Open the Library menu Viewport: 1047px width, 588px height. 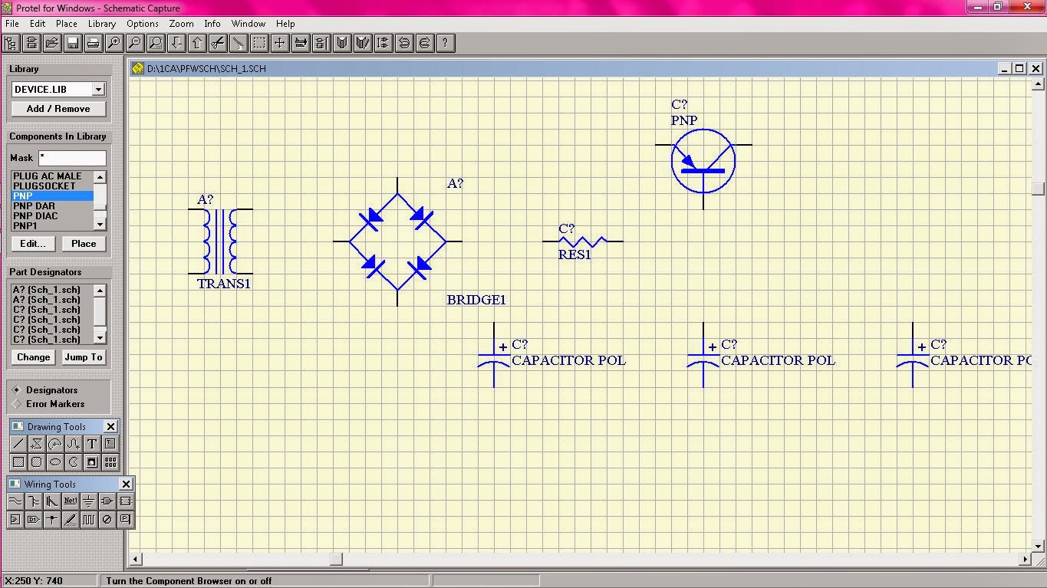coord(102,24)
